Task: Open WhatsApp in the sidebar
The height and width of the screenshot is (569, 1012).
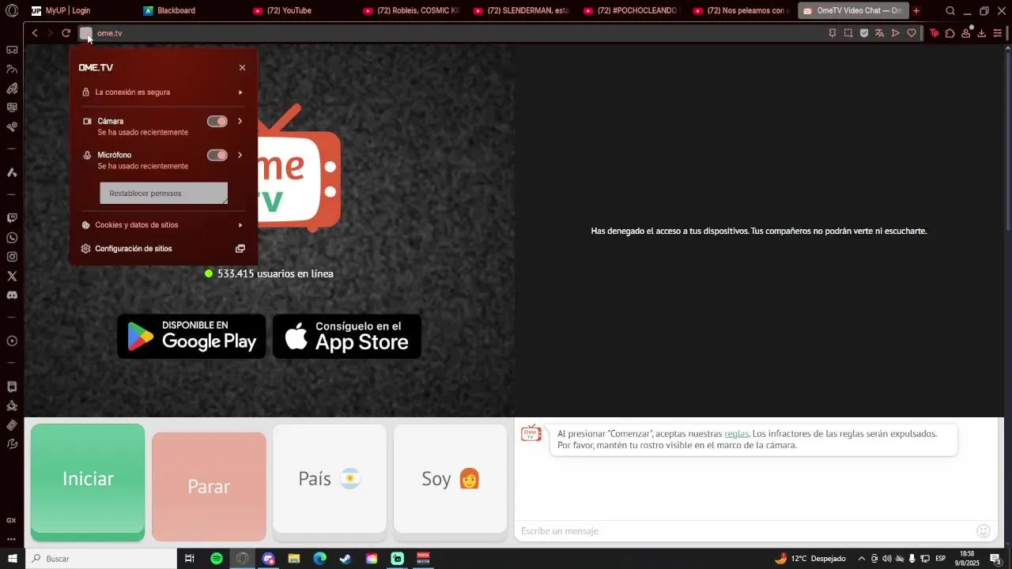Action: pyautogui.click(x=12, y=238)
